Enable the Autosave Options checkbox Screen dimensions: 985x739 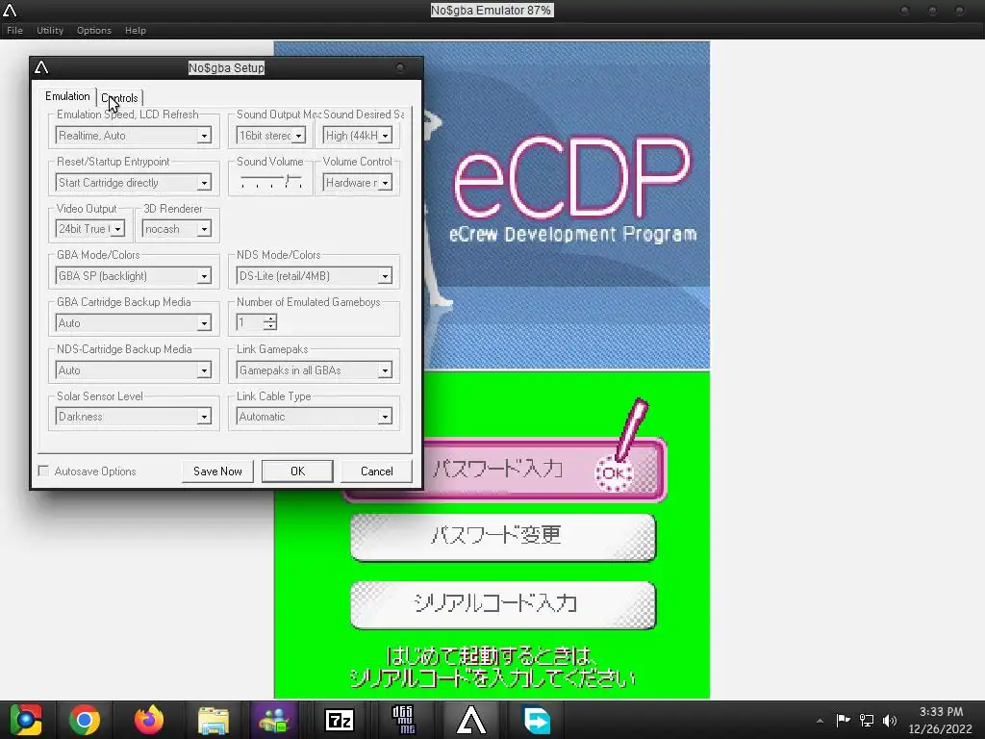pos(43,471)
